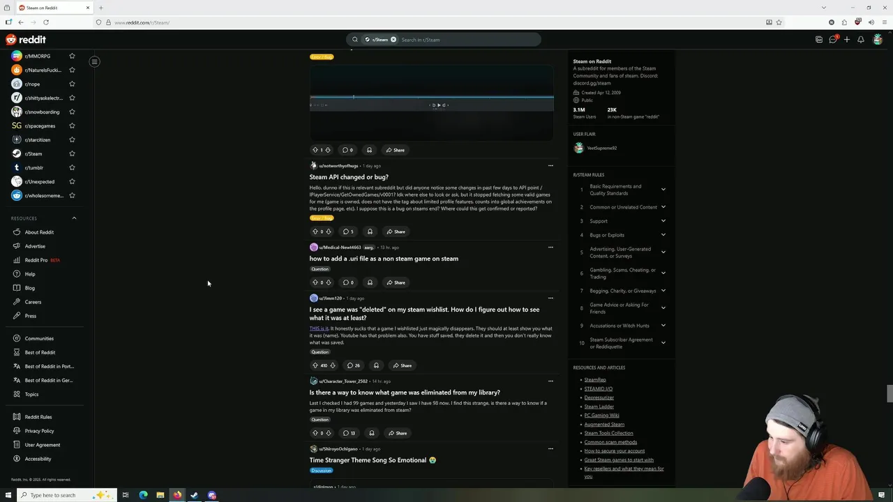The width and height of the screenshot is (893, 502).
Task: Open Task View on the taskbar
Action: point(126,495)
